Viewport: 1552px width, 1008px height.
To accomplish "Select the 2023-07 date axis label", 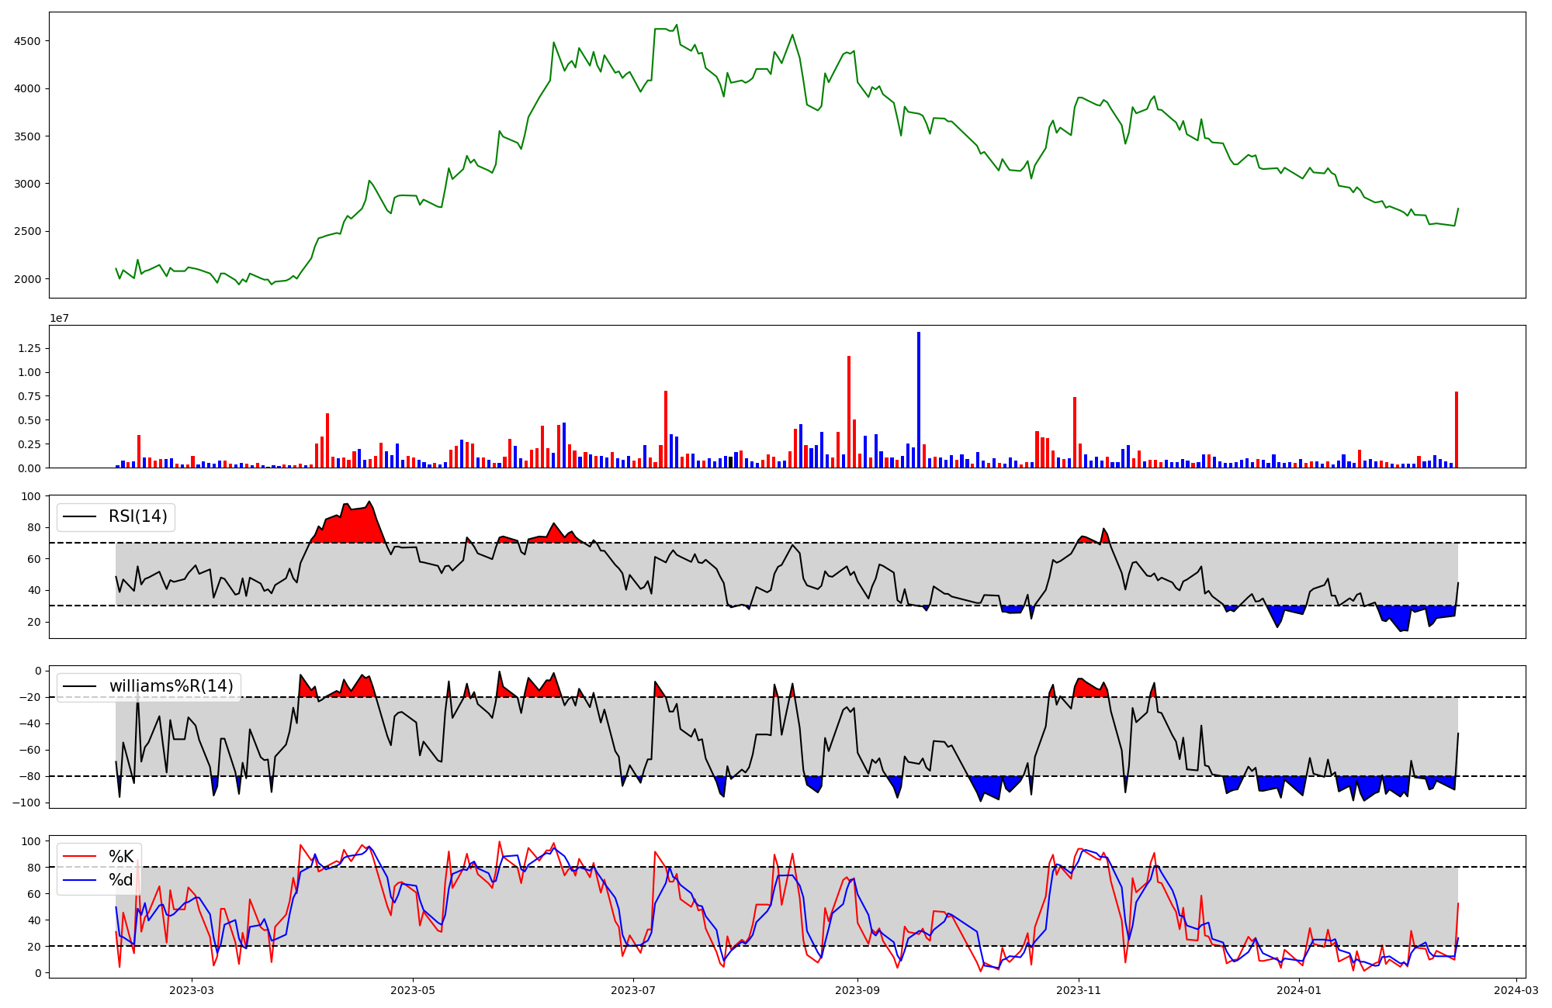I will (633, 989).
